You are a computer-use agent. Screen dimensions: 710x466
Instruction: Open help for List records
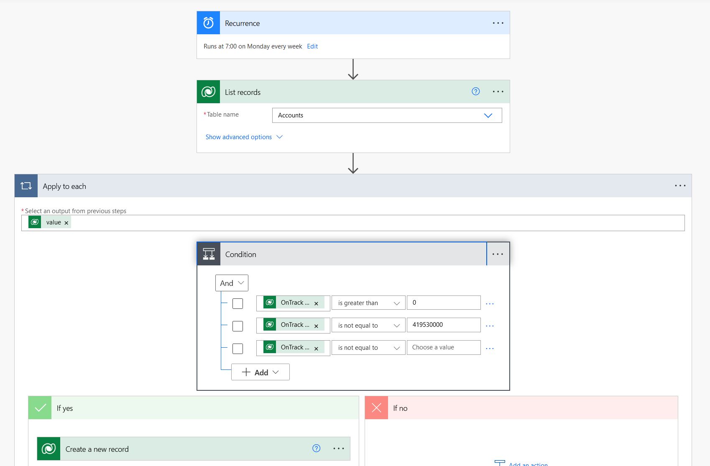click(476, 92)
